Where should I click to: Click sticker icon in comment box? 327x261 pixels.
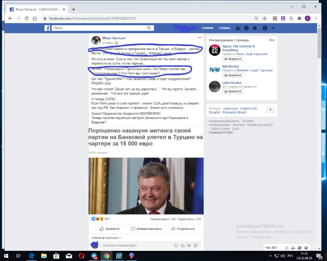tap(196, 245)
